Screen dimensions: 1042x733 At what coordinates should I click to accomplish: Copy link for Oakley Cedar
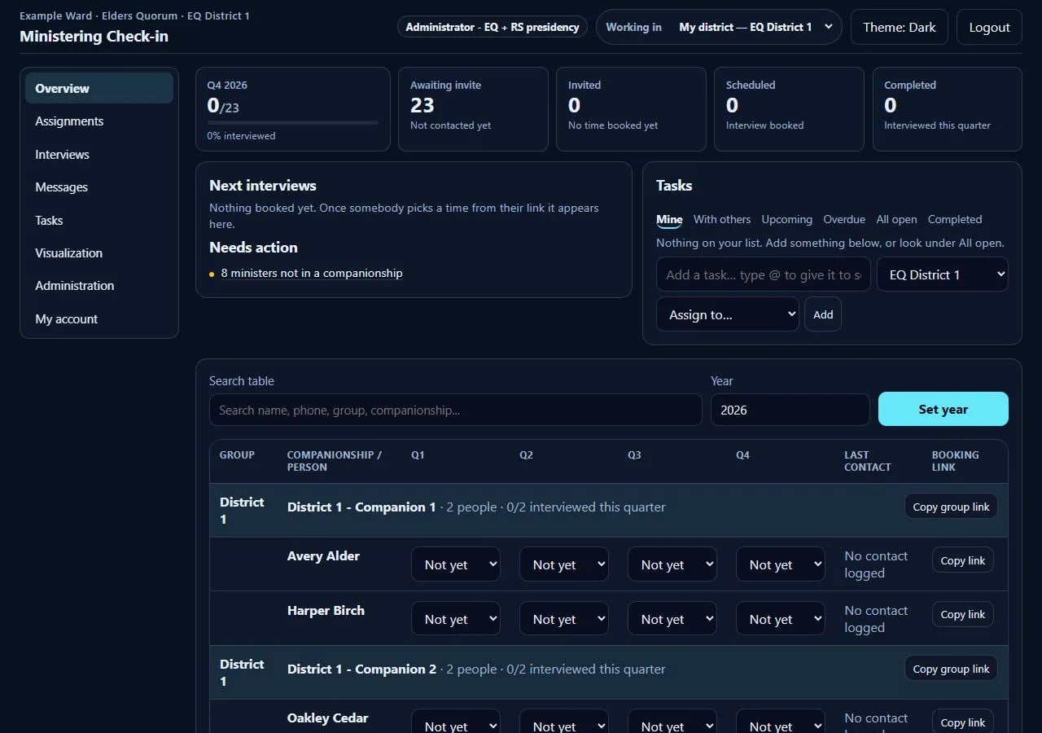click(963, 722)
